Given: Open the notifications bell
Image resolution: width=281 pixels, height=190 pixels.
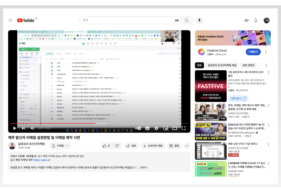Looking at the screenshot, I should pyautogui.click(x=256, y=20).
